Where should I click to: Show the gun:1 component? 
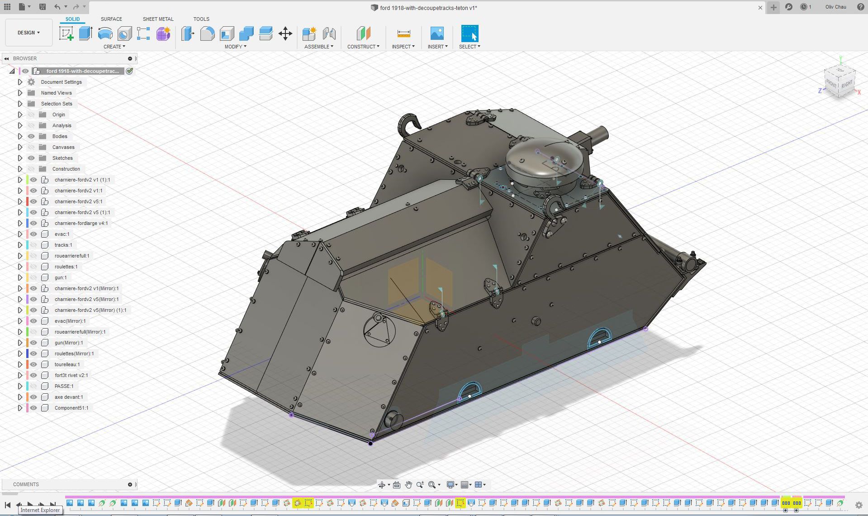pyautogui.click(x=33, y=277)
